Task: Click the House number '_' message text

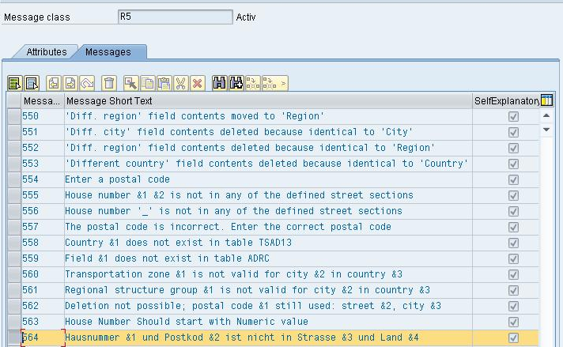Action: (x=233, y=211)
